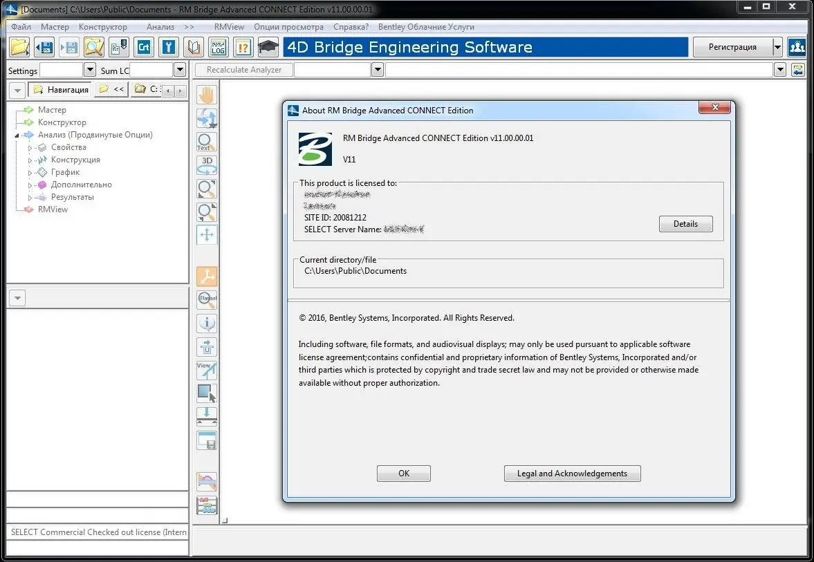This screenshot has height=562, width=814.
Task: Select the hand pan tool
Action: click(x=207, y=95)
